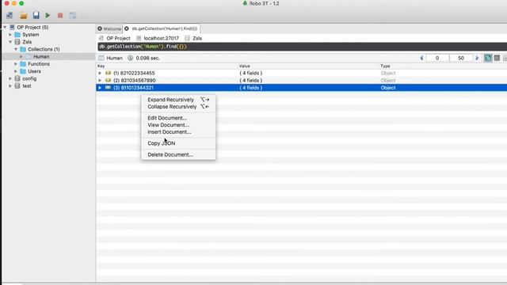Expand the test database
This screenshot has height=285, width=507.
click(10, 86)
